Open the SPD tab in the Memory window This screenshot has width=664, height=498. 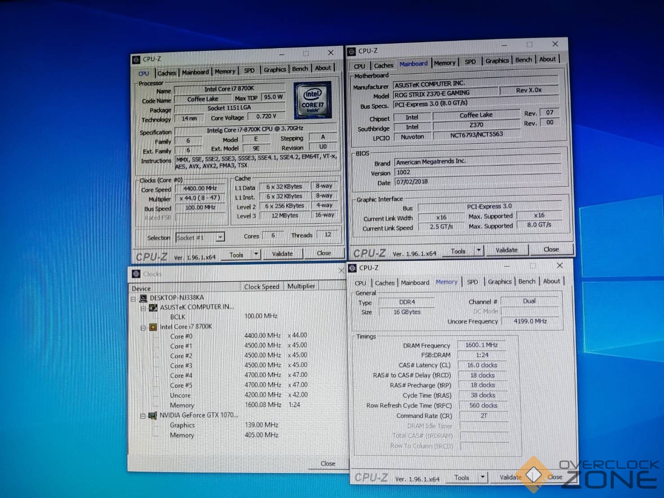472,282
